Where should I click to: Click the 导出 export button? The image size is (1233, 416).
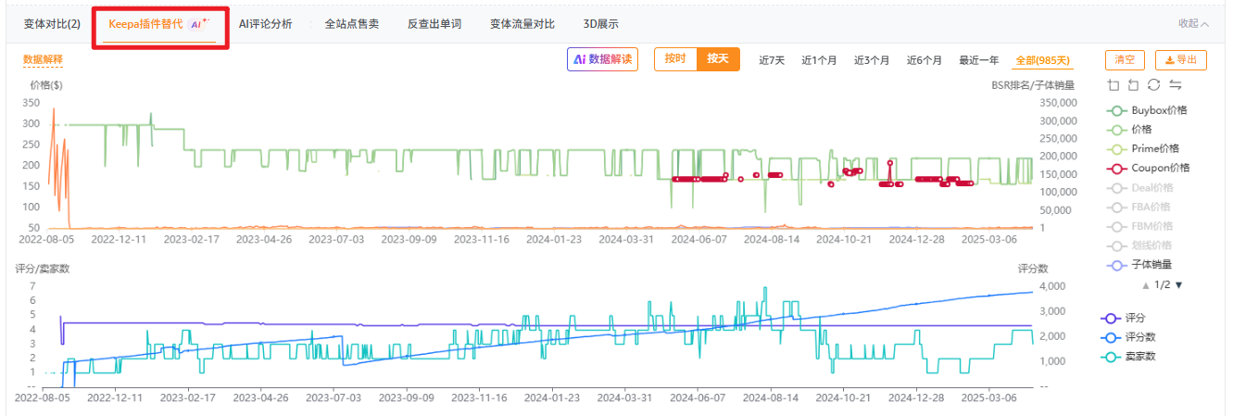pos(1180,60)
